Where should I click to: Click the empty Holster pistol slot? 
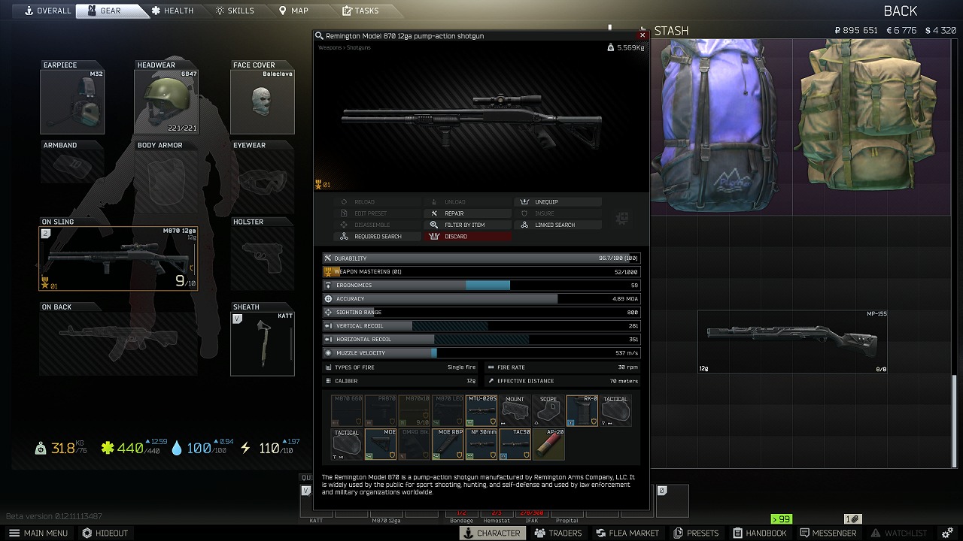(x=262, y=258)
